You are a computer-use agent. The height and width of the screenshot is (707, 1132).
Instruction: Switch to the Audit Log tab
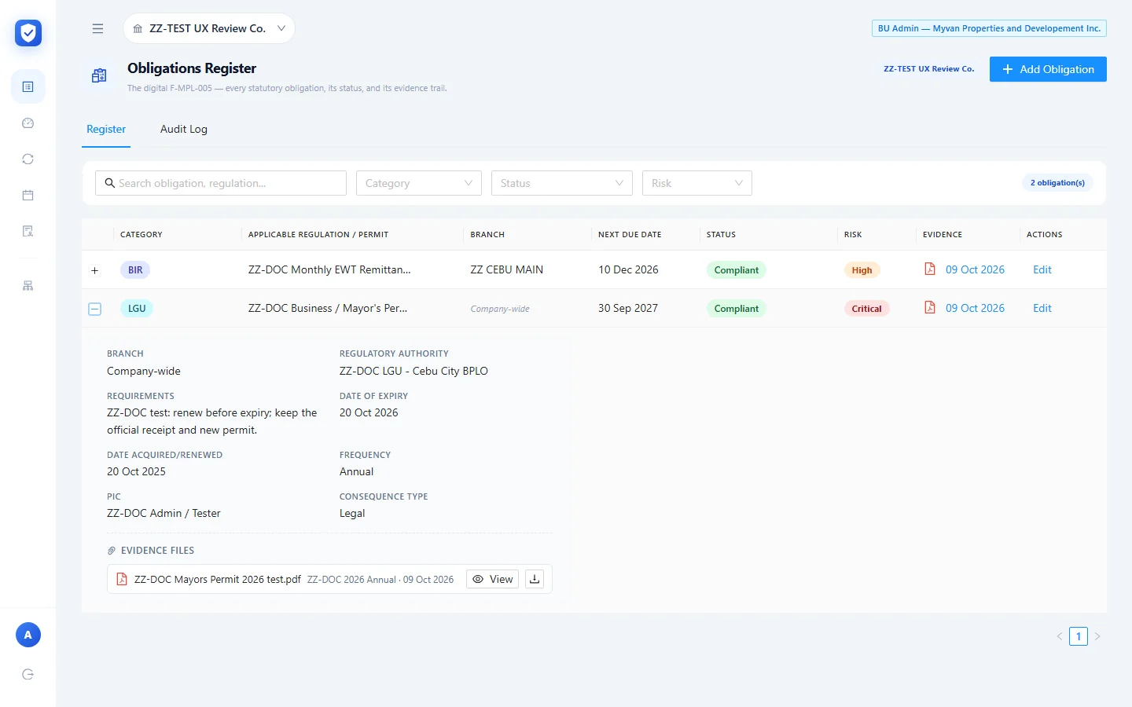click(184, 129)
